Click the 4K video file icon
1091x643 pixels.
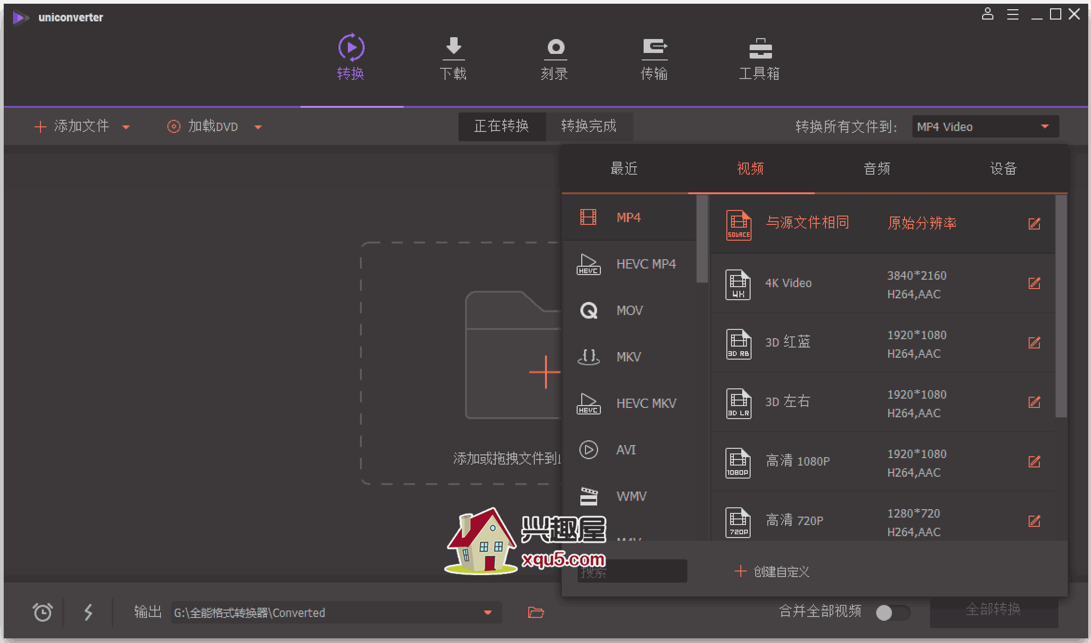(x=738, y=285)
